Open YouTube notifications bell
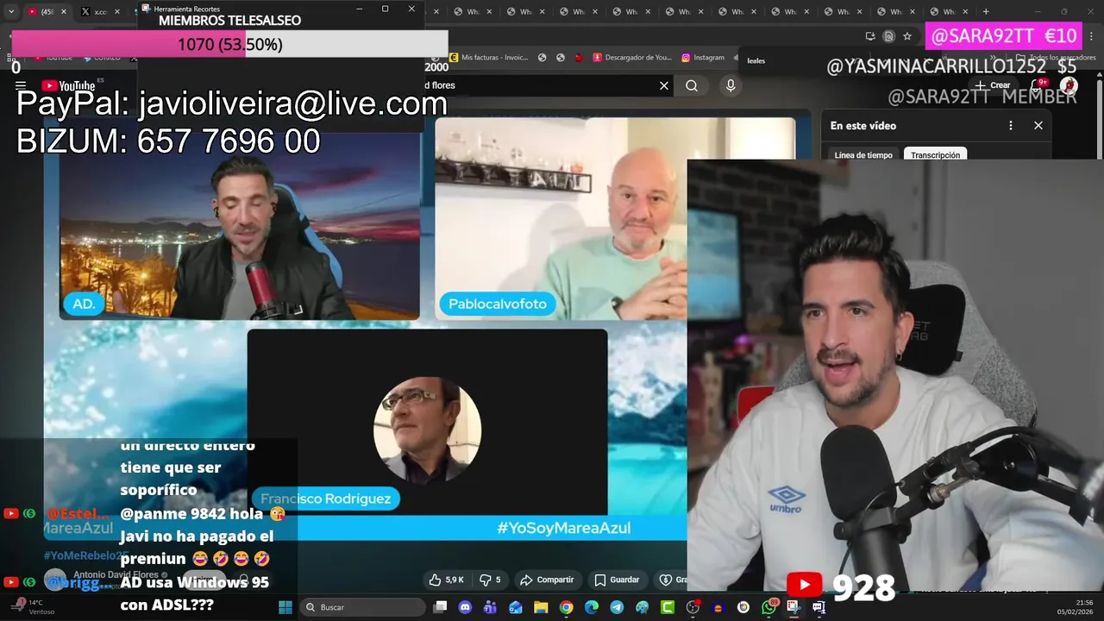1104x621 pixels. click(x=1038, y=85)
